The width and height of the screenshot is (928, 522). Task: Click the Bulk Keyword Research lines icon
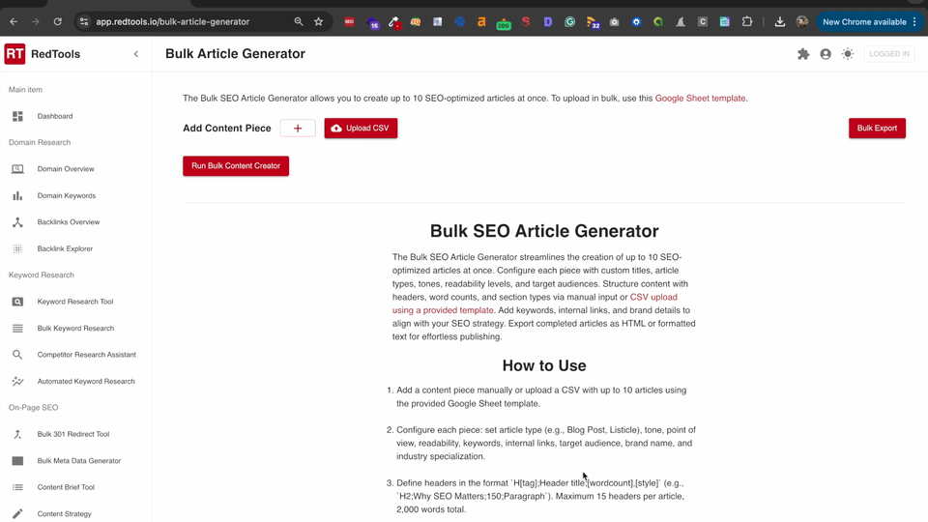pyautogui.click(x=17, y=329)
